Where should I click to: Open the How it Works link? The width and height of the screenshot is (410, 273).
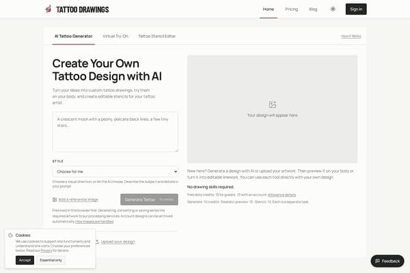(351, 36)
